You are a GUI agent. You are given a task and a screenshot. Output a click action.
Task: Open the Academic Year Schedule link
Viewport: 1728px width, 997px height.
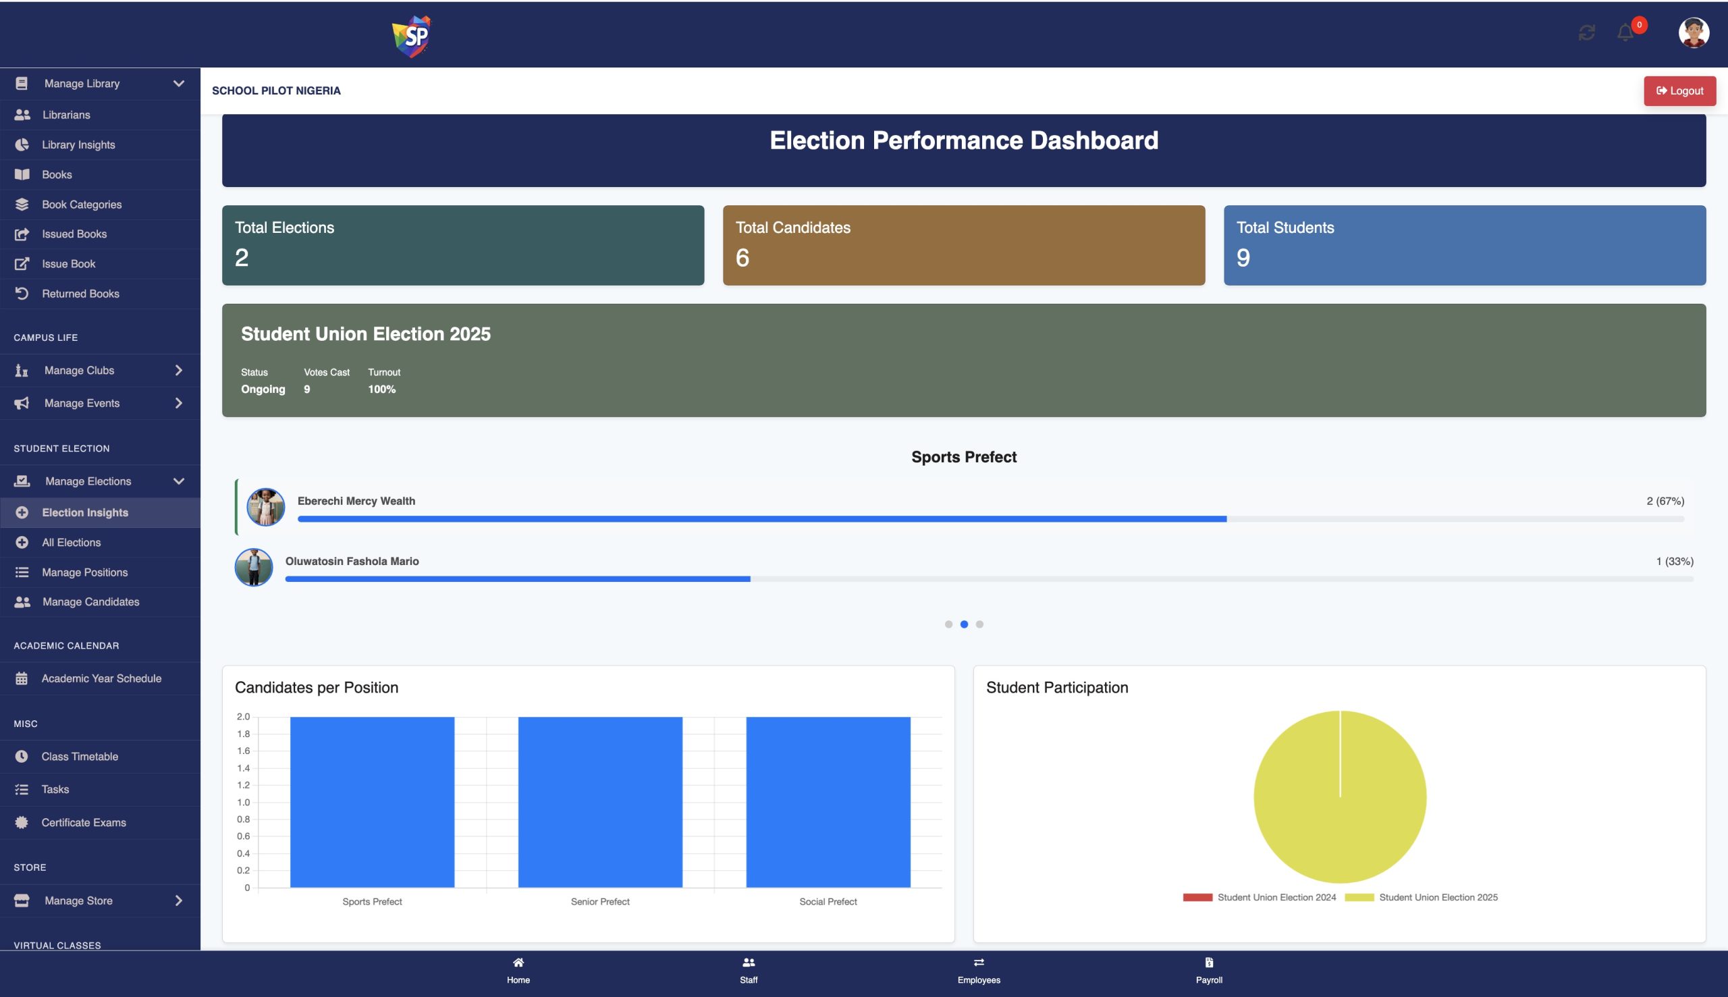pyautogui.click(x=101, y=678)
